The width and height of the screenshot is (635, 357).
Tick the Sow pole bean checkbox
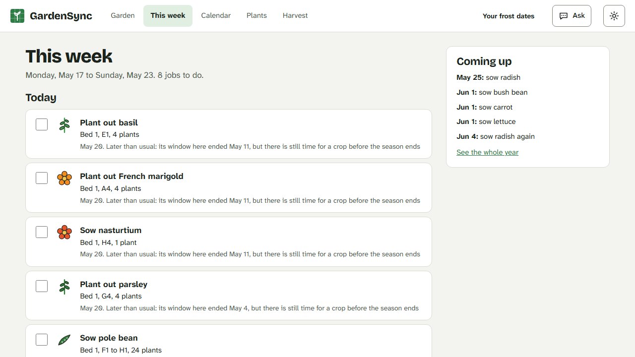42,340
